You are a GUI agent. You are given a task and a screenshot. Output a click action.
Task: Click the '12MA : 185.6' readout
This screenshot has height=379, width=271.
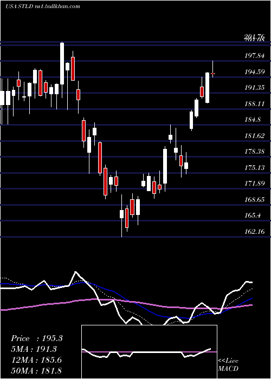36,360
